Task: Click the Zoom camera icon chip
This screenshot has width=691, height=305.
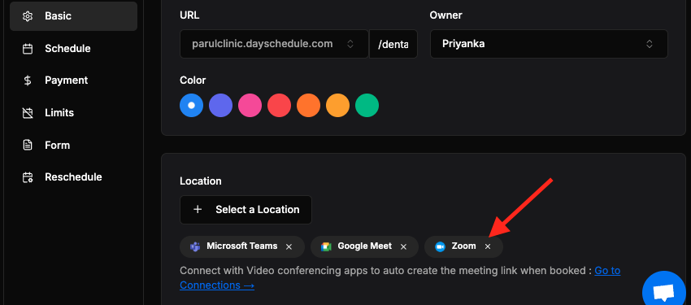Action: (440, 246)
